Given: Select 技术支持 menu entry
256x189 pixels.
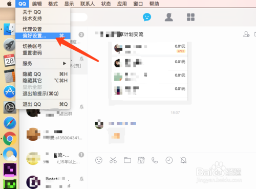Looking at the screenshot, I should click(43, 18).
